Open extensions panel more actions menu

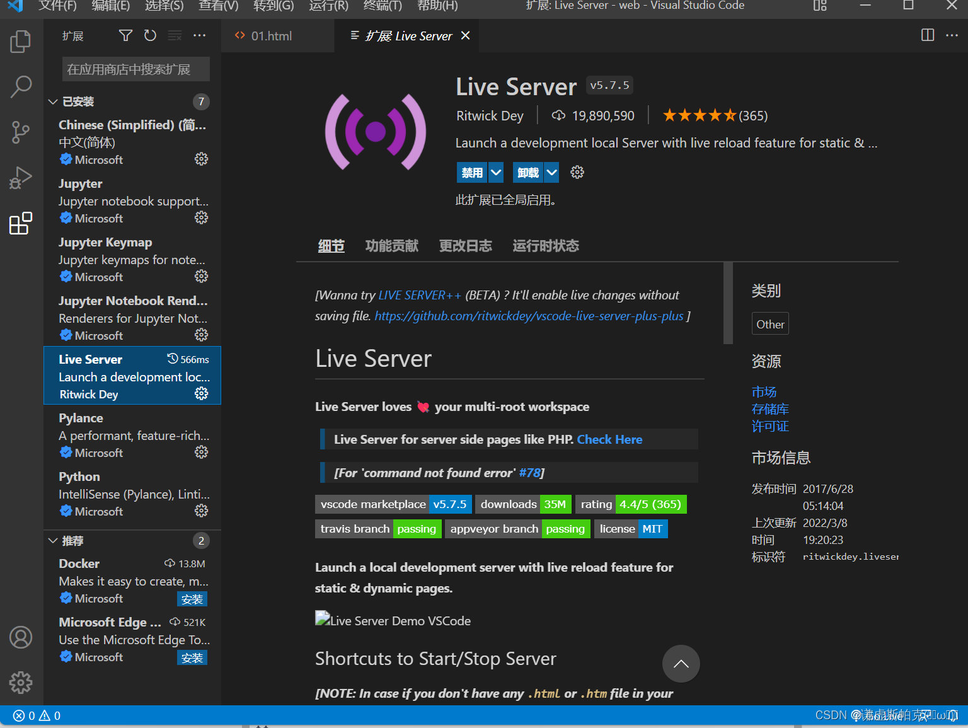[x=199, y=35]
